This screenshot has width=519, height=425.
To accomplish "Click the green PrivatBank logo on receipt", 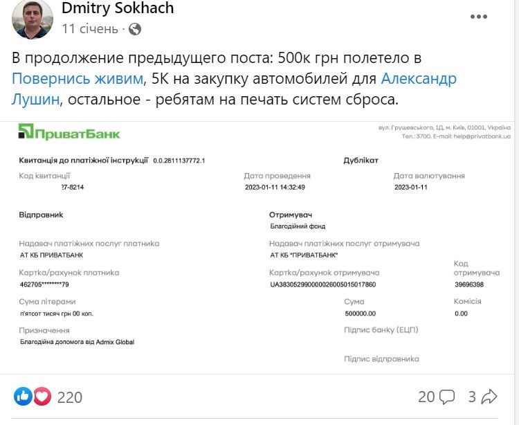I will [x=70, y=132].
